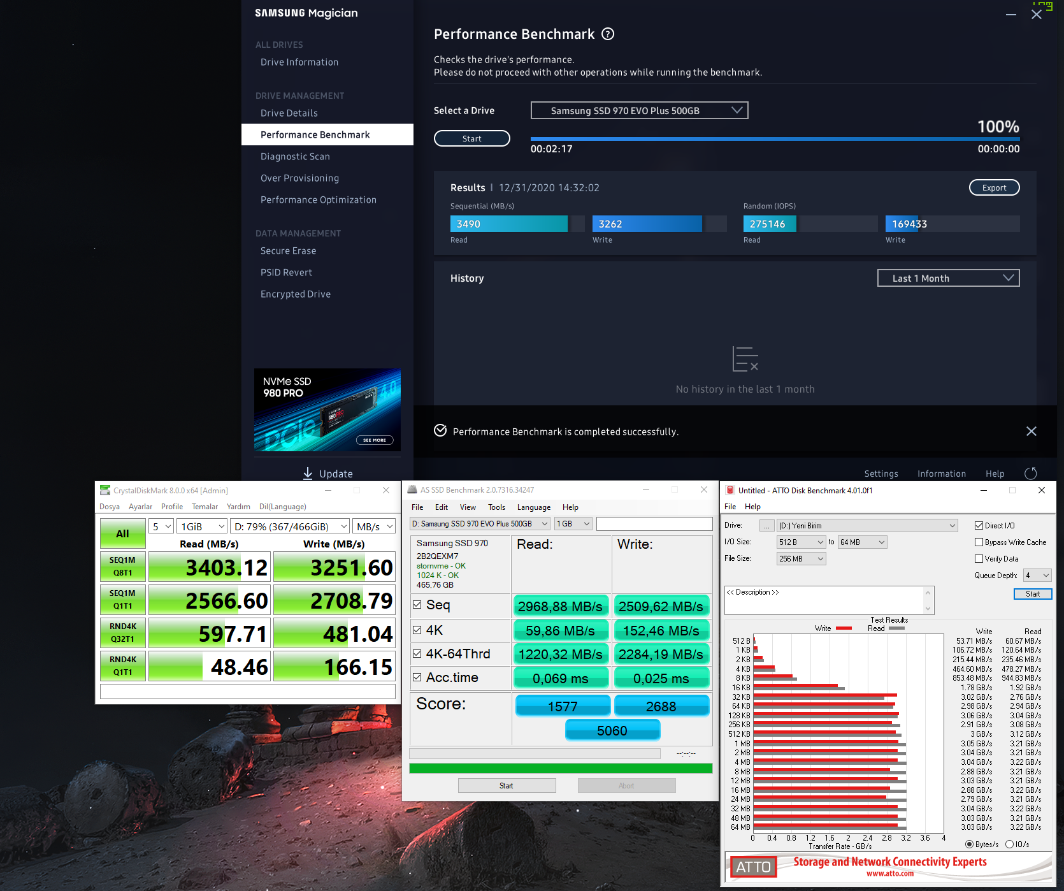Screen dimensions: 1064x891
Task: Open the AS SSD drive selection dropdown
Action: [x=480, y=523]
